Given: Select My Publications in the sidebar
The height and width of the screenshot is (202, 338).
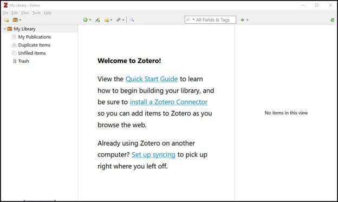Looking at the screenshot, I should [x=35, y=37].
